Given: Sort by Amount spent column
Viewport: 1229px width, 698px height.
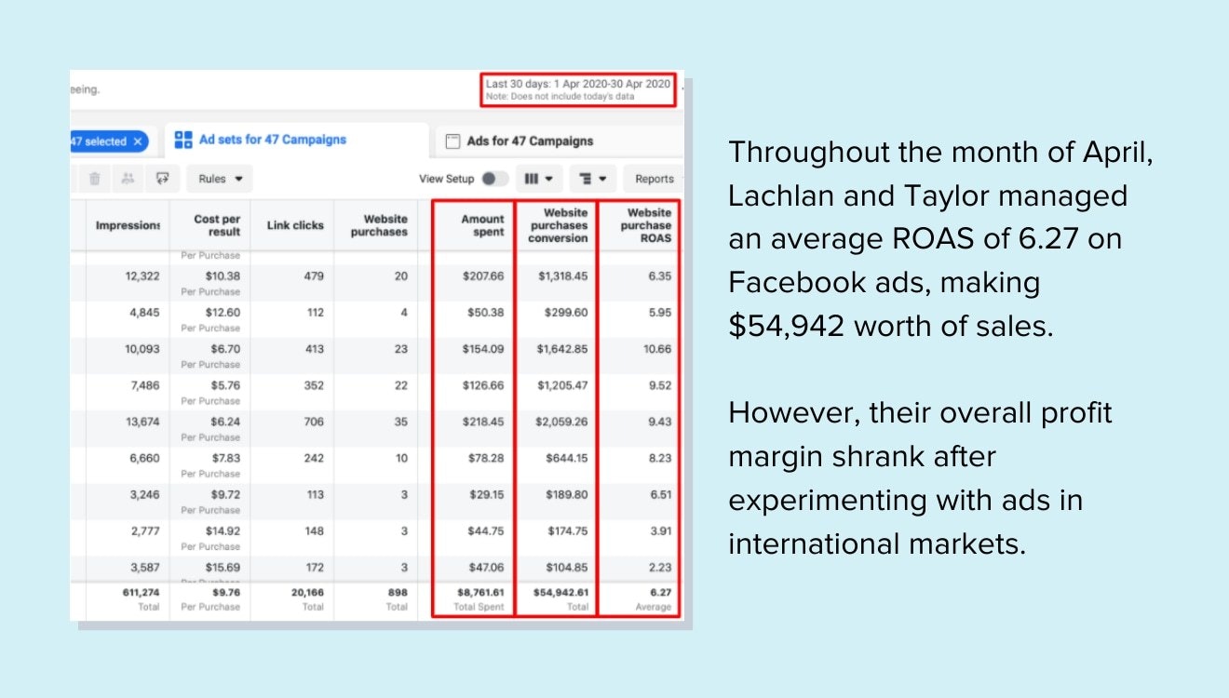Looking at the screenshot, I should (x=481, y=225).
